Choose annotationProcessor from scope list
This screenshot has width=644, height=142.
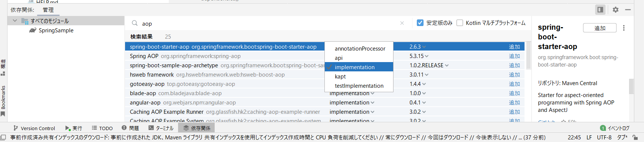359,49
